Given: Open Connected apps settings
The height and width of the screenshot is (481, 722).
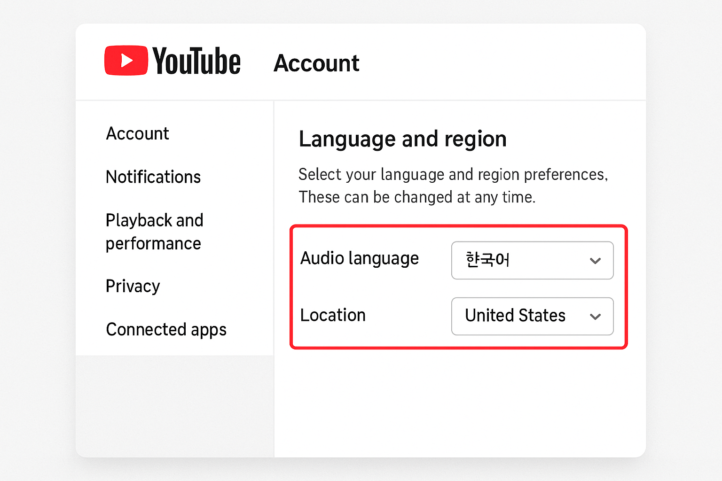Looking at the screenshot, I should [x=166, y=330].
